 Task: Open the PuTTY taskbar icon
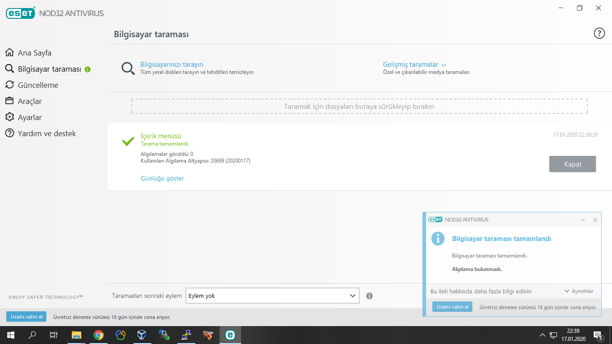tap(186, 335)
